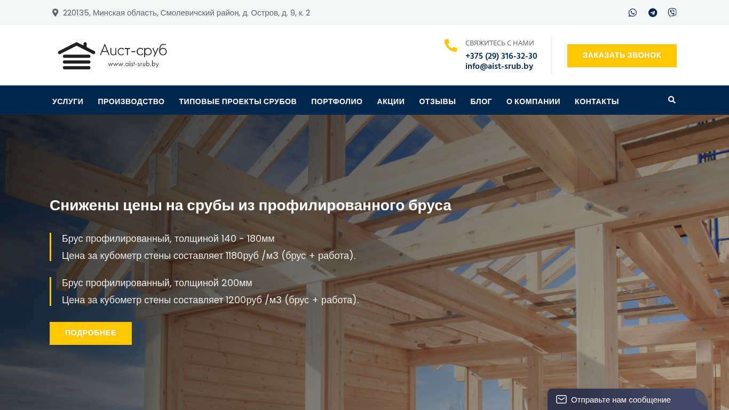Open the WhatsApp contact icon
Viewport: 729px width, 410px height.
pyautogui.click(x=632, y=13)
